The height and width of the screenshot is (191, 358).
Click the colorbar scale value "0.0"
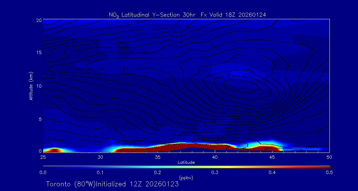point(43,172)
